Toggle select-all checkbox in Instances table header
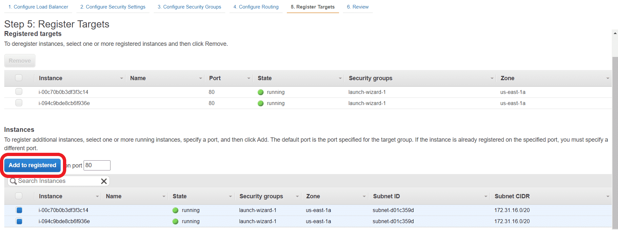 [x=19, y=196]
